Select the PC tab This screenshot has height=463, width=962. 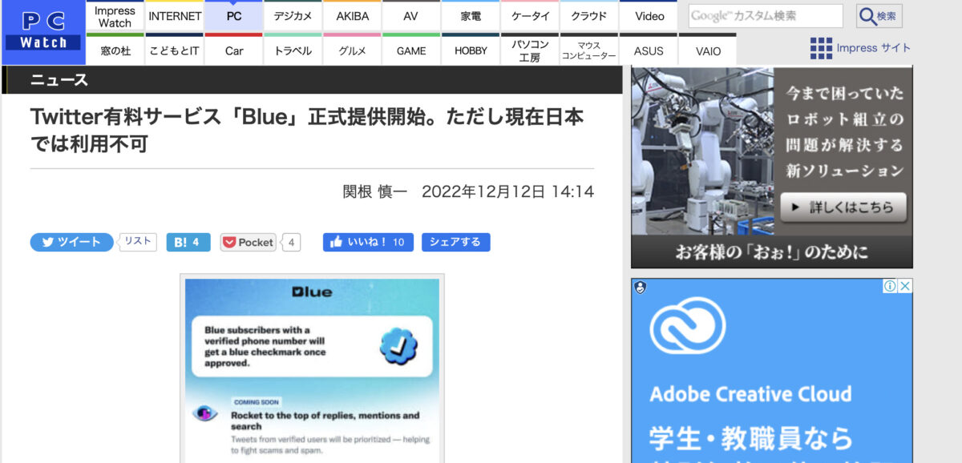(234, 17)
